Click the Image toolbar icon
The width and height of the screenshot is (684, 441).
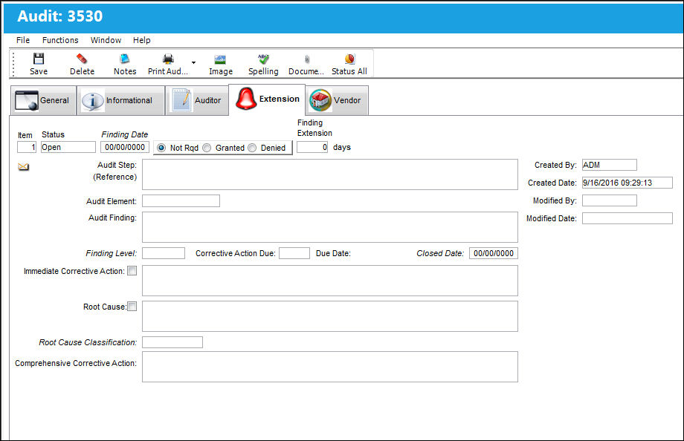click(x=220, y=59)
